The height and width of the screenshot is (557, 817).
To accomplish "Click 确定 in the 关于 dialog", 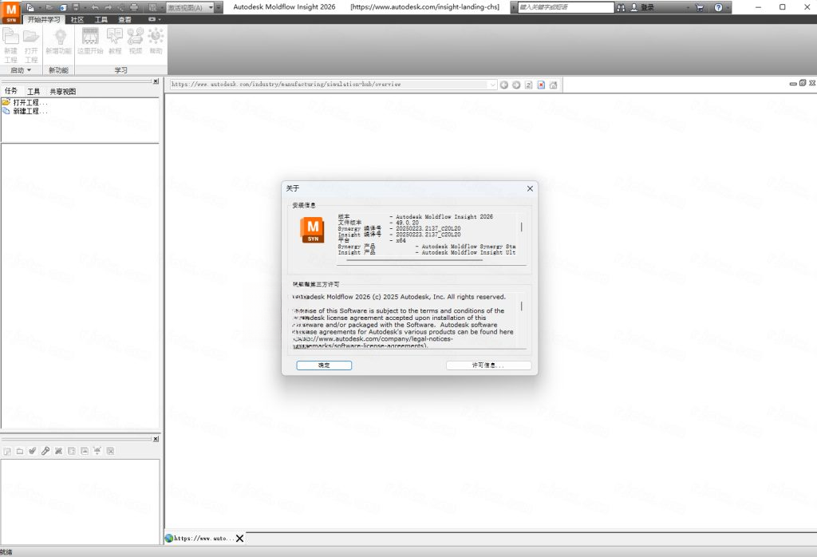I will (324, 365).
